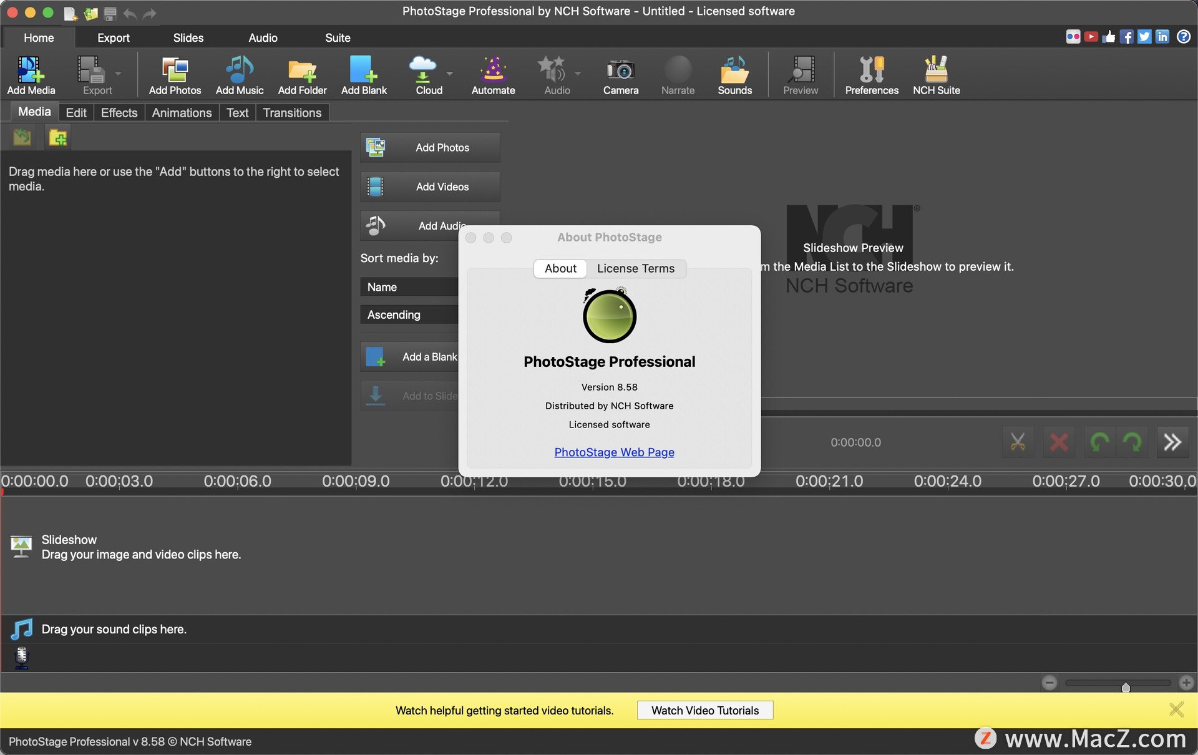Open the Text panel tab
Image resolution: width=1198 pixels, height=755 pixels.
[x=237, y=112]
